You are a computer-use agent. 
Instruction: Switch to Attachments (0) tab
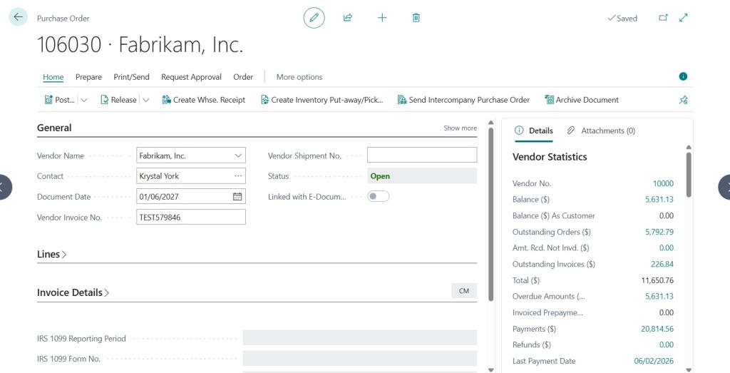(601, 131)
